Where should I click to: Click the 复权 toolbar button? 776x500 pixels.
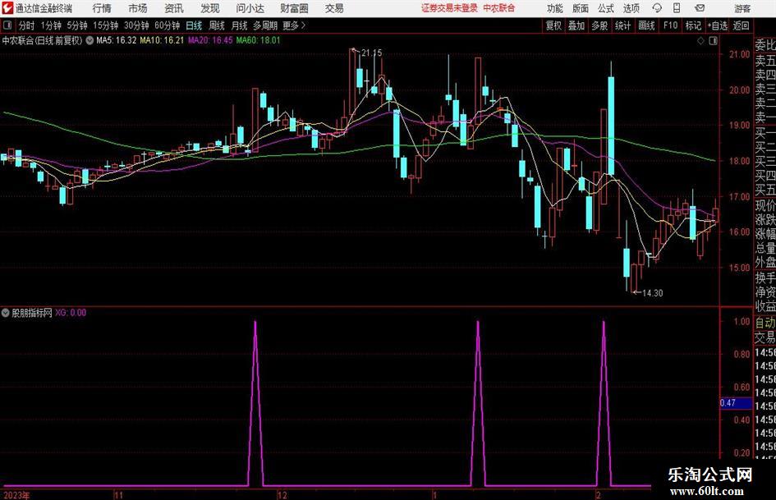click(553, 25)
